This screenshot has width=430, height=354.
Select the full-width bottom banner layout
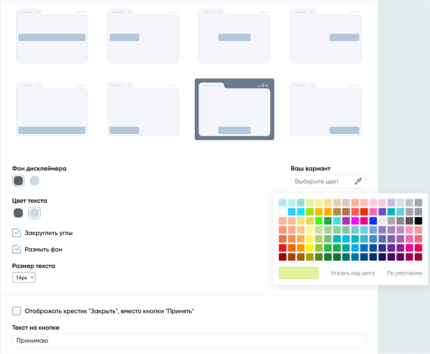click(x=52, y=110)
